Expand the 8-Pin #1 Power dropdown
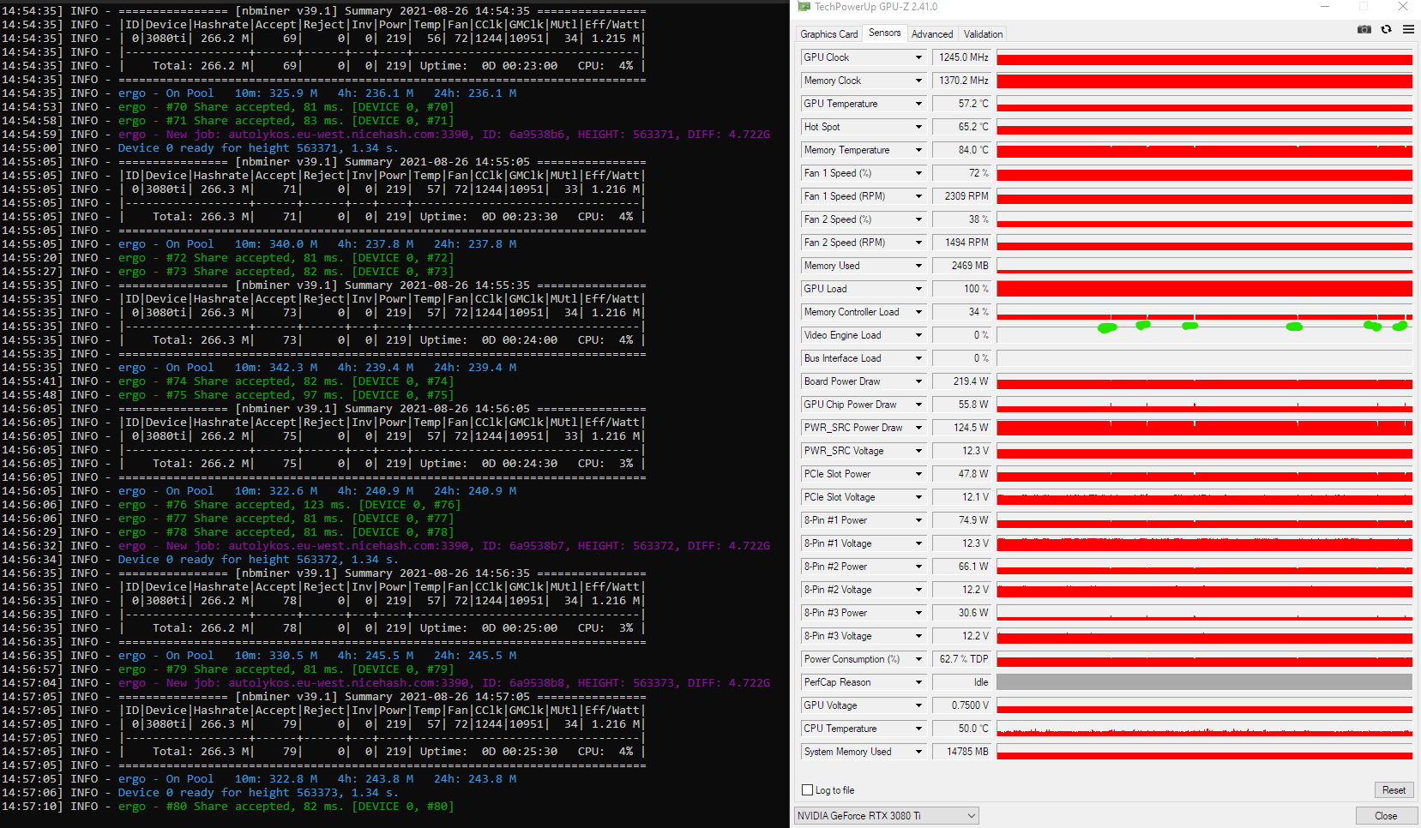Screen dimensions: 1421x828 (x=918, y=520)
